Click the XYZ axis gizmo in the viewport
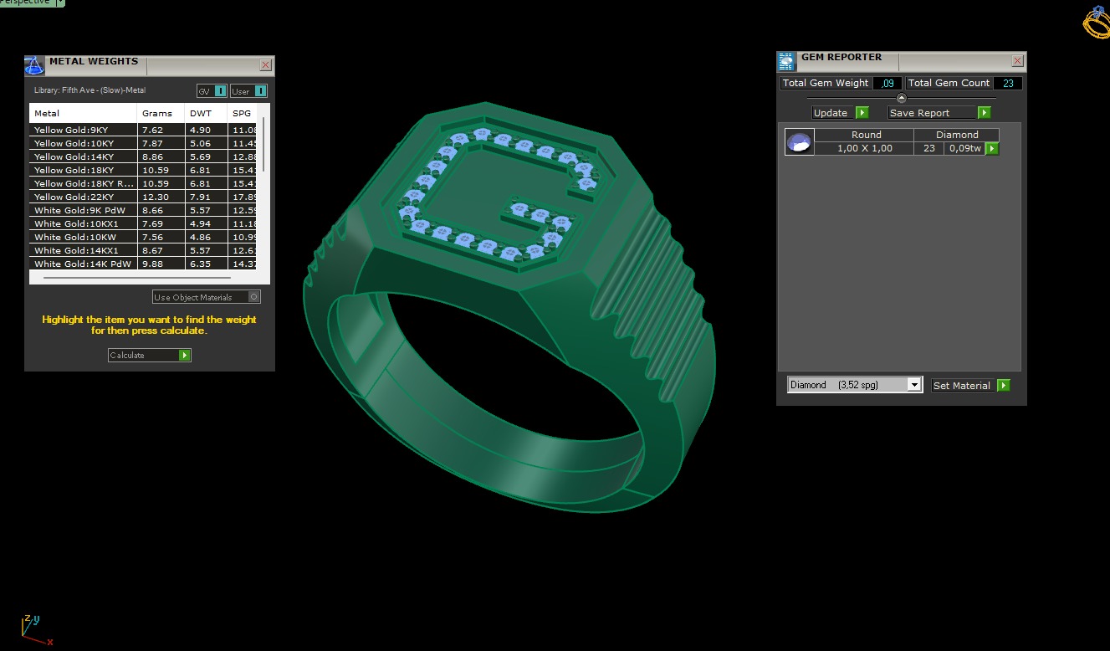The height and width of the screenshot is (651, 1110). tap(36, 629)
